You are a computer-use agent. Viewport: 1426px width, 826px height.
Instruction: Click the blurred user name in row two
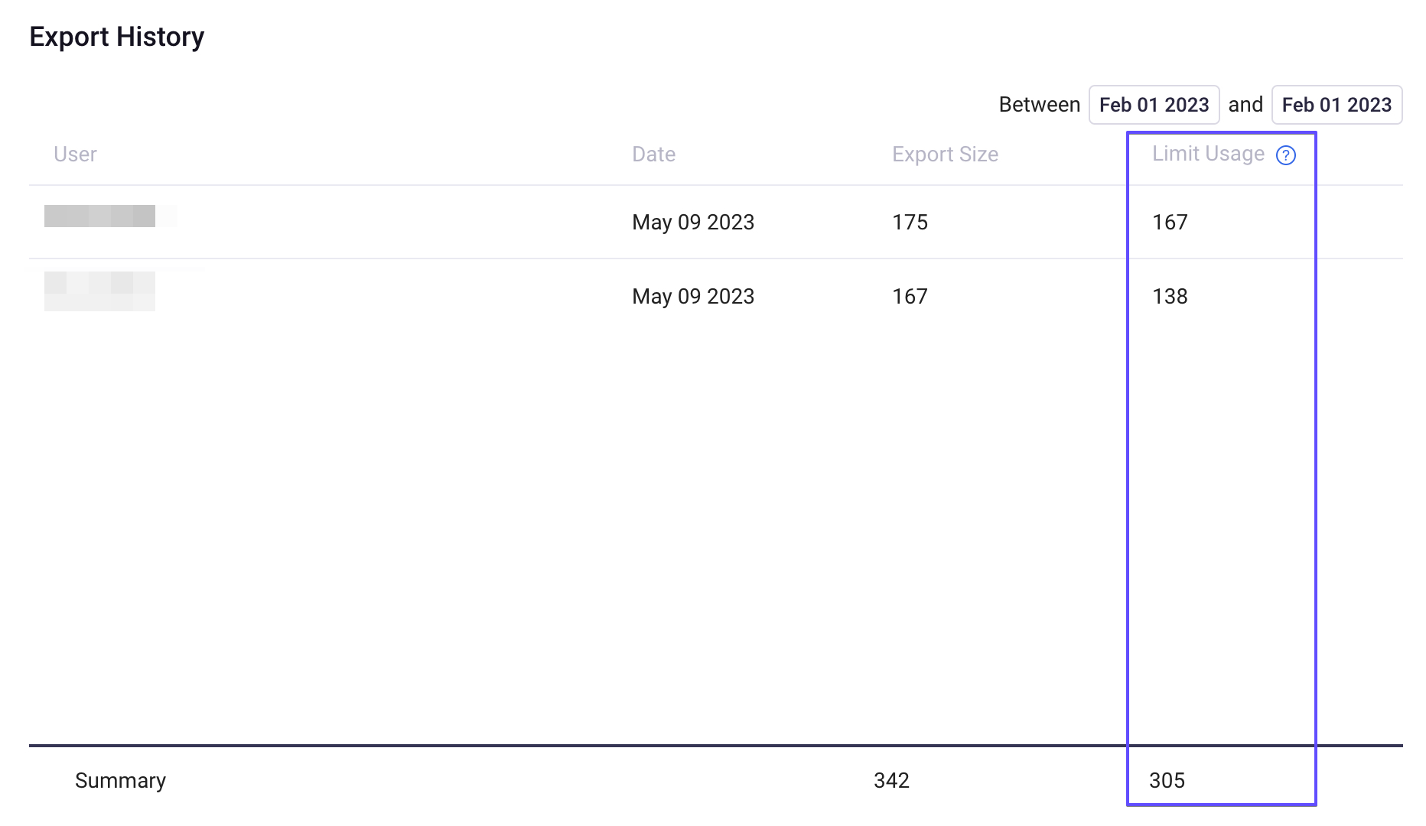pyautogui.click(x=99, y=291)
